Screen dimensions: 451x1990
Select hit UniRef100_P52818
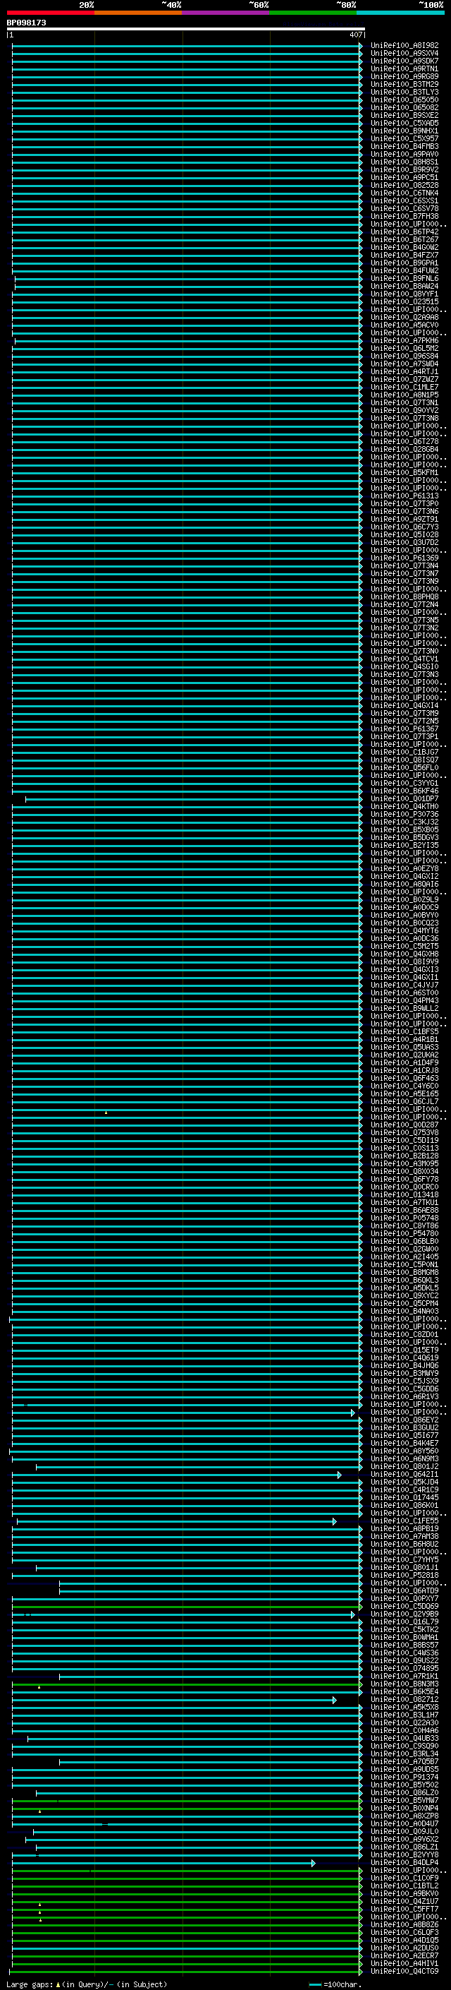point(404,1575)
